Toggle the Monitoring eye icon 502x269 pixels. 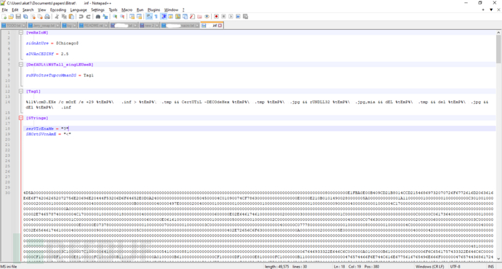[207, 17]
